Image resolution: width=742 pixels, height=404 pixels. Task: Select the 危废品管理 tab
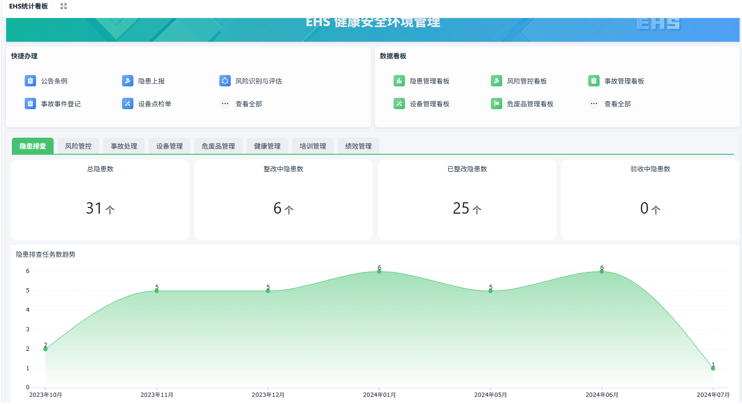[218, 146]
